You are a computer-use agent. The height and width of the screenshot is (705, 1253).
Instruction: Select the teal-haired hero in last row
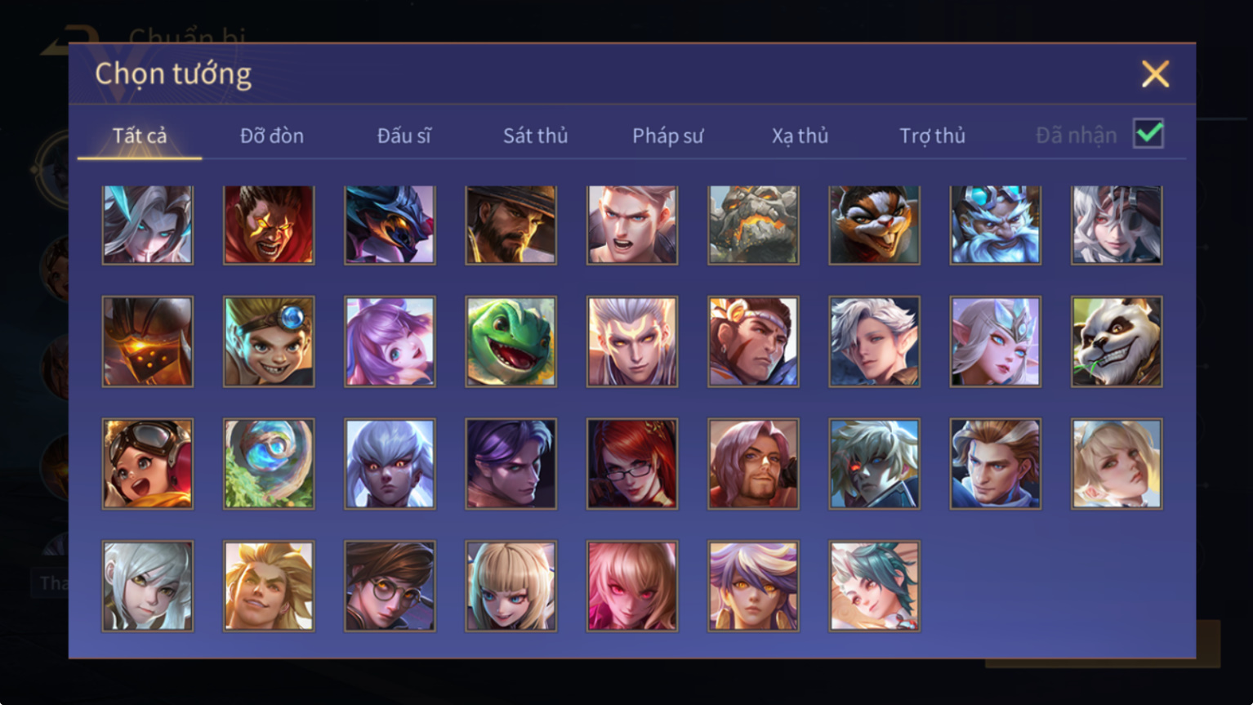tap(874, 586)
